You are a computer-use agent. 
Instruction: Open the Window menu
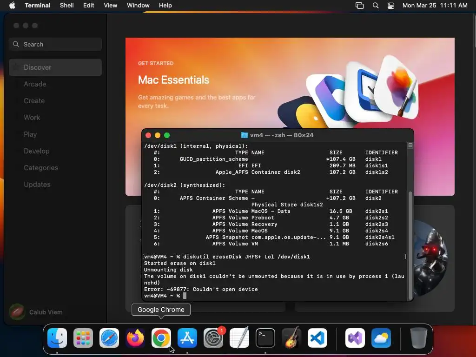click(x=138, y=5)
